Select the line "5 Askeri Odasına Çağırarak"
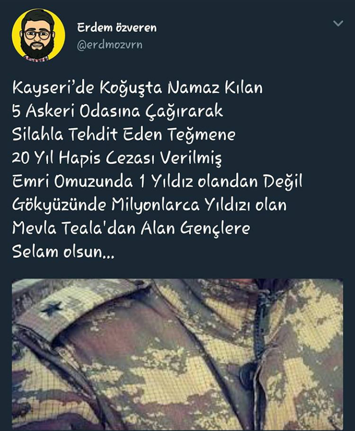Screen dimensions: 355x431 coord(117,111)
